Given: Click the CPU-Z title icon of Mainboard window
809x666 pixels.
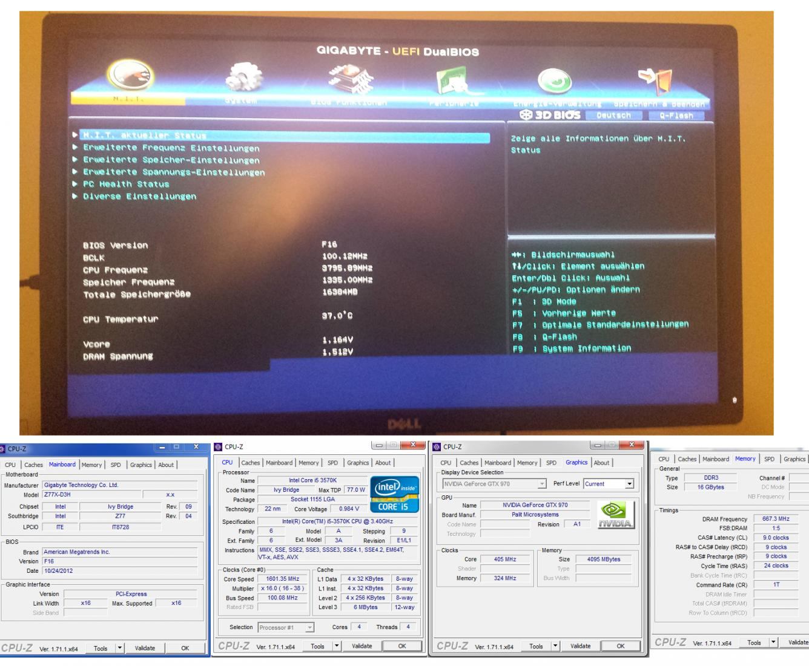Looking at the screenshot, I should click(3, 449).
